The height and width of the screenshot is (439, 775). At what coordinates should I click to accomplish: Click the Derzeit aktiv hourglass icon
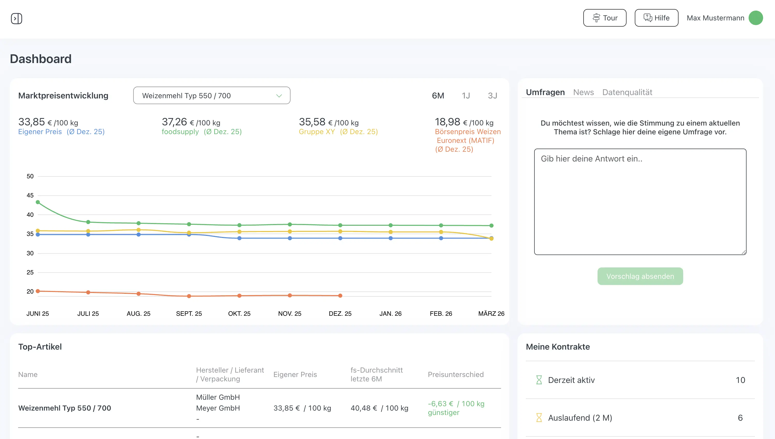(x=539, y=380)
